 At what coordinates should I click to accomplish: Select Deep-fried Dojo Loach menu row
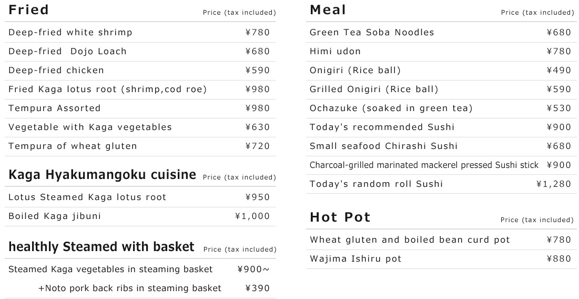coord(67,52)
